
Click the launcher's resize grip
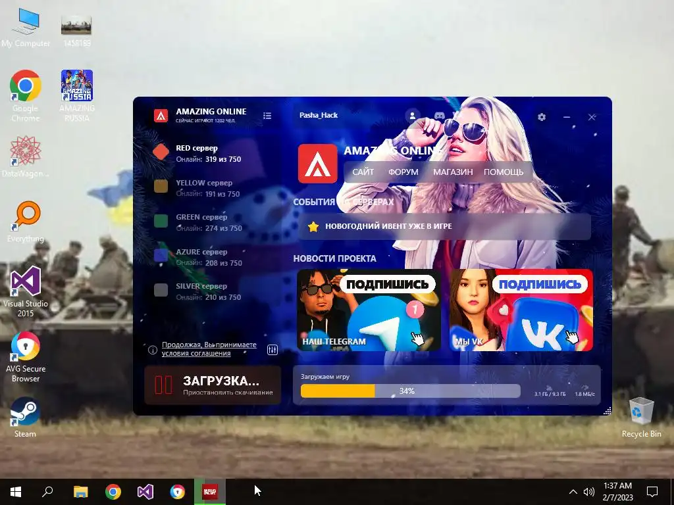607,411
